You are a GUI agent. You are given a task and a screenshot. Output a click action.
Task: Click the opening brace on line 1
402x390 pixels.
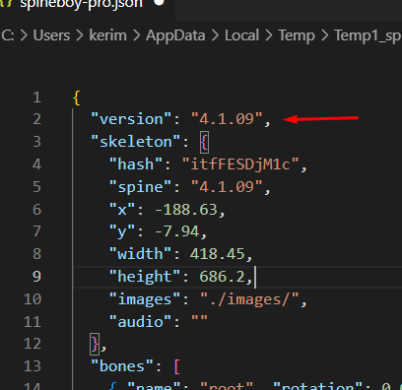[x=77, y=97]
